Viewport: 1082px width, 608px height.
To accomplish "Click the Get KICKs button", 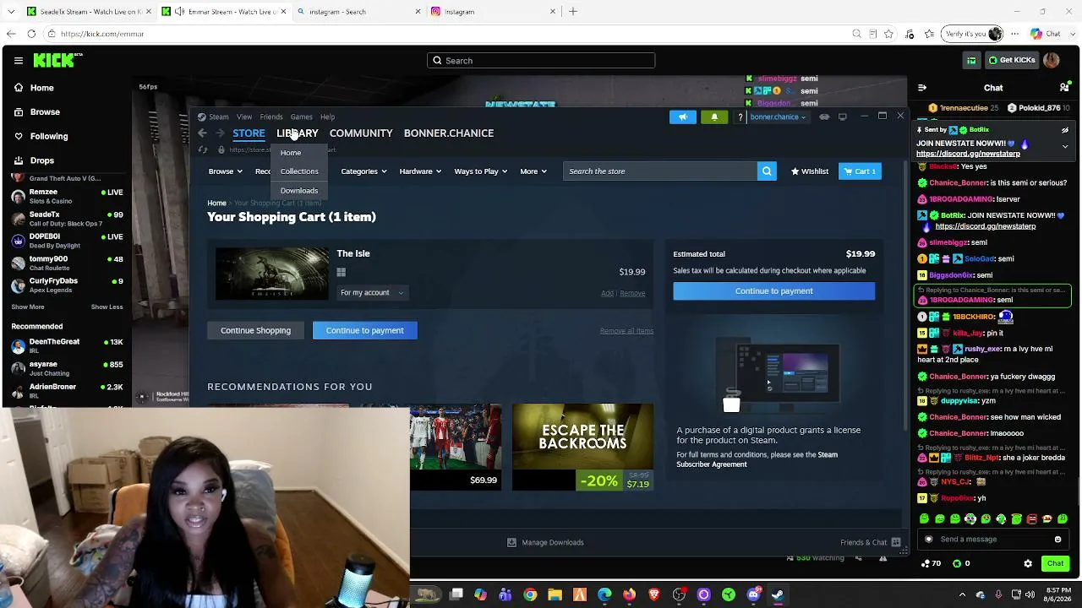I will 1011,60.
